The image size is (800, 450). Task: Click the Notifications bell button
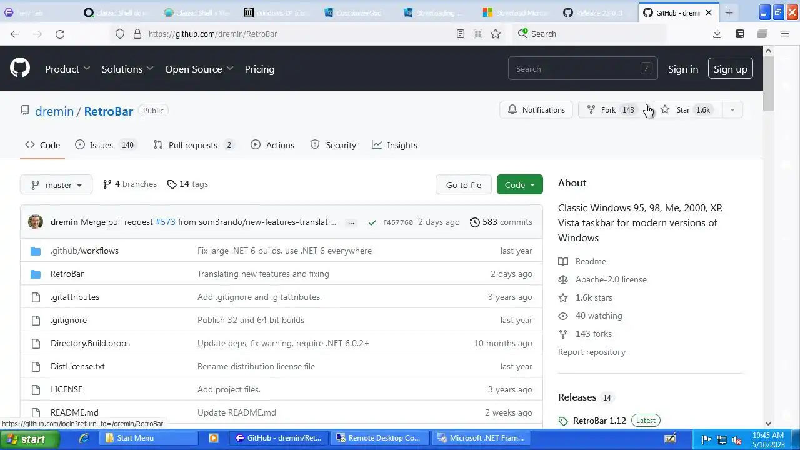536,109
